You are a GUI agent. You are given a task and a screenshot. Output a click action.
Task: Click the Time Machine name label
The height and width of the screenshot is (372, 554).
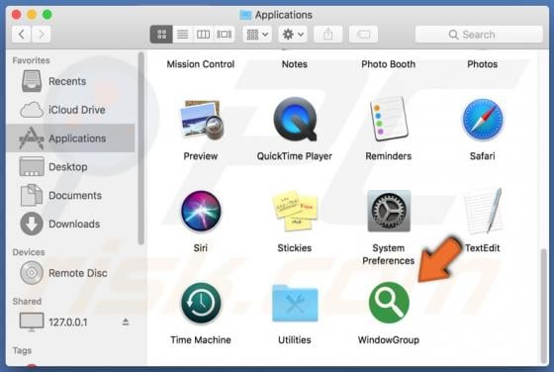(201, 340)
